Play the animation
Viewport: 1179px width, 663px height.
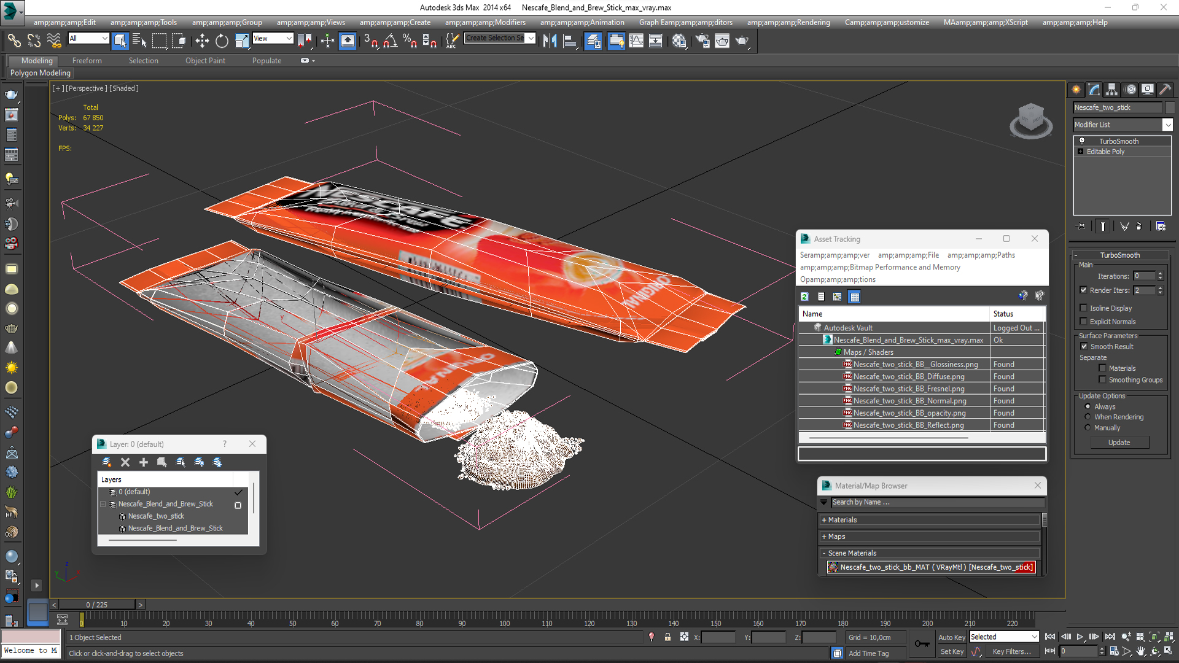[1080, 637]
